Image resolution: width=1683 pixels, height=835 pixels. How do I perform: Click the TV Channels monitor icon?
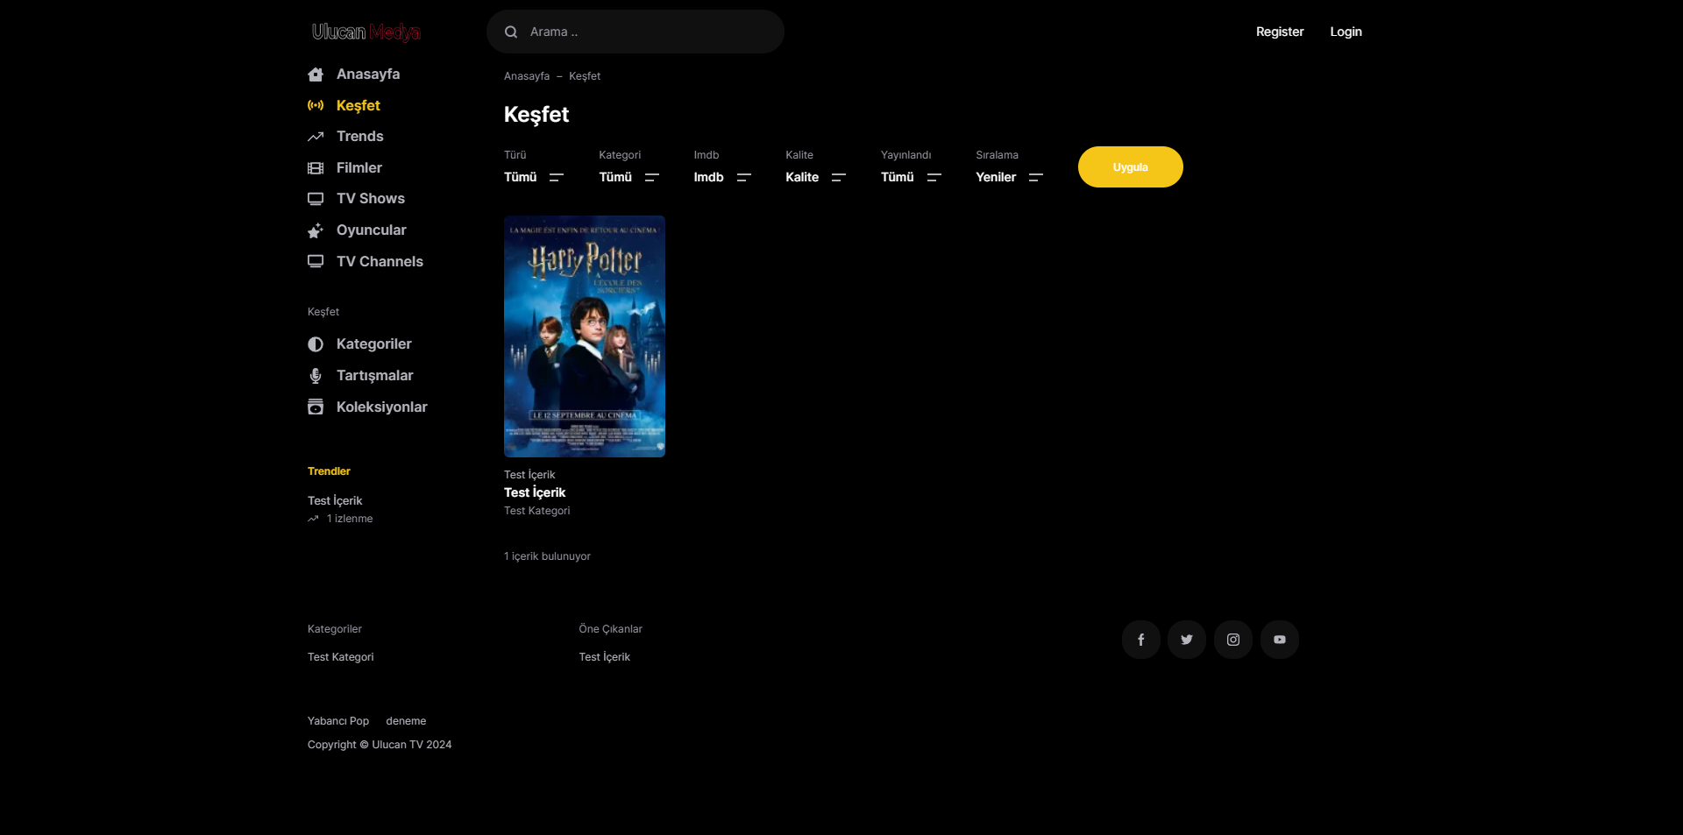tap(316, 261)
